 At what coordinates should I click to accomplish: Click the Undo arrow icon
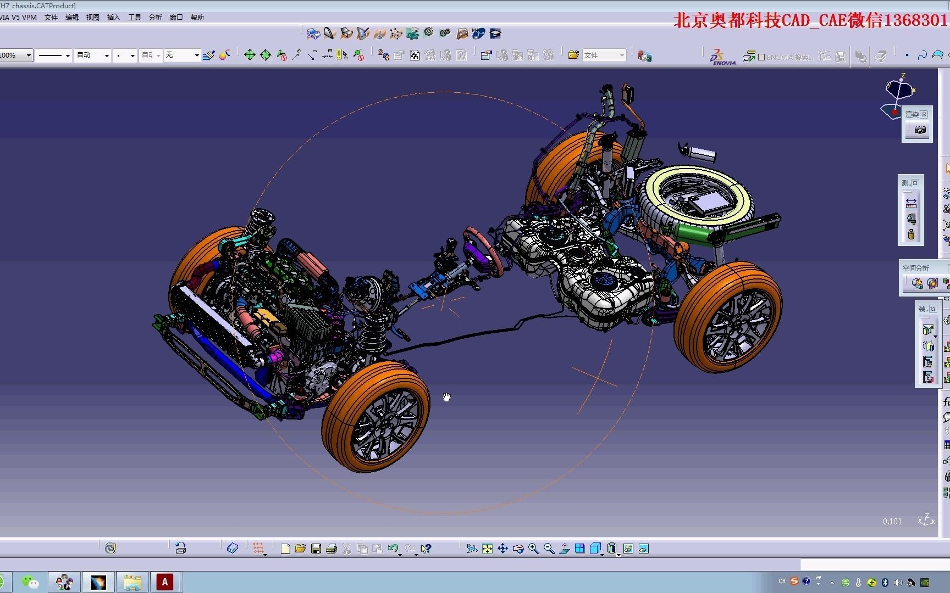(393, 549)
